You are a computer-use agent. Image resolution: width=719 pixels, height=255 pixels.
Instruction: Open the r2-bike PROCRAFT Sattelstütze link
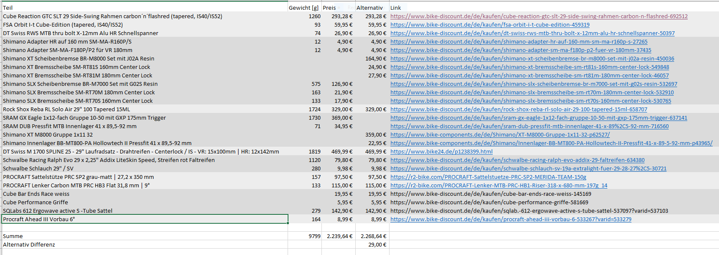coord(488,177)
